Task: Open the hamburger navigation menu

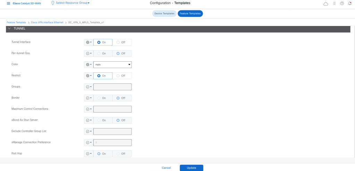Action: click(9, 3)
